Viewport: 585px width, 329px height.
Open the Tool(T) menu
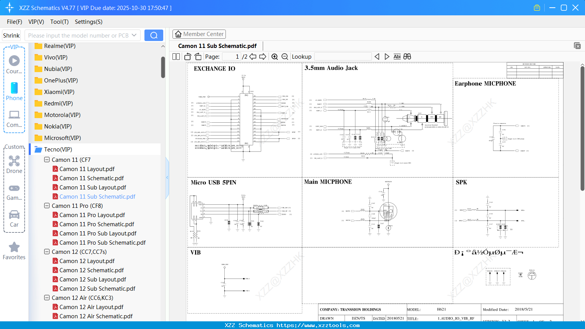tap(59, 22)
